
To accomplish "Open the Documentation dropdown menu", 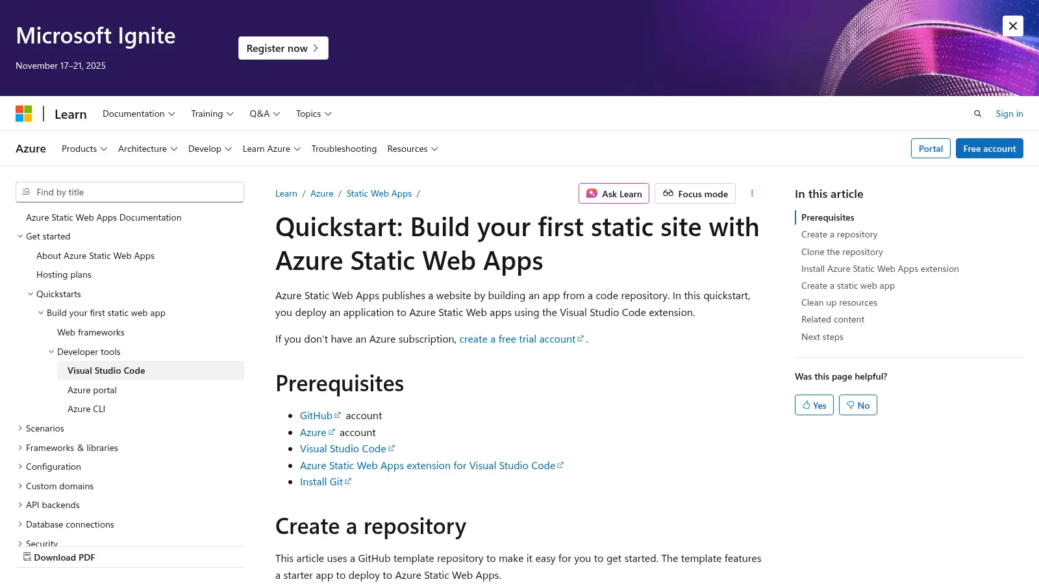I will point(139,114).
